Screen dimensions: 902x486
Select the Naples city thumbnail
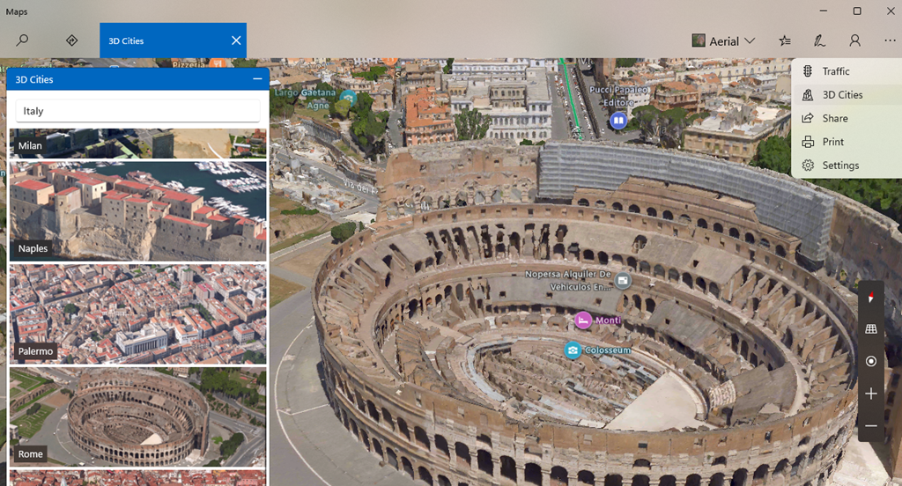(x=138, y=211)
